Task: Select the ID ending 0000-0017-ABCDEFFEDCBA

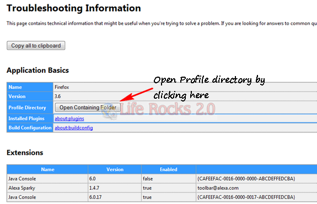Action: click(246, 197)
